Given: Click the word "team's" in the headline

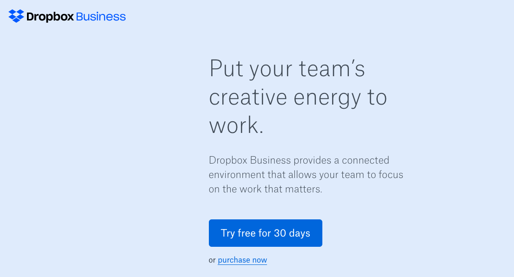Looking at the screenshot, I should pos(332,69).
